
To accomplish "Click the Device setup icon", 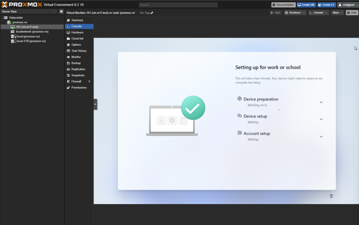I will [239, 115].
